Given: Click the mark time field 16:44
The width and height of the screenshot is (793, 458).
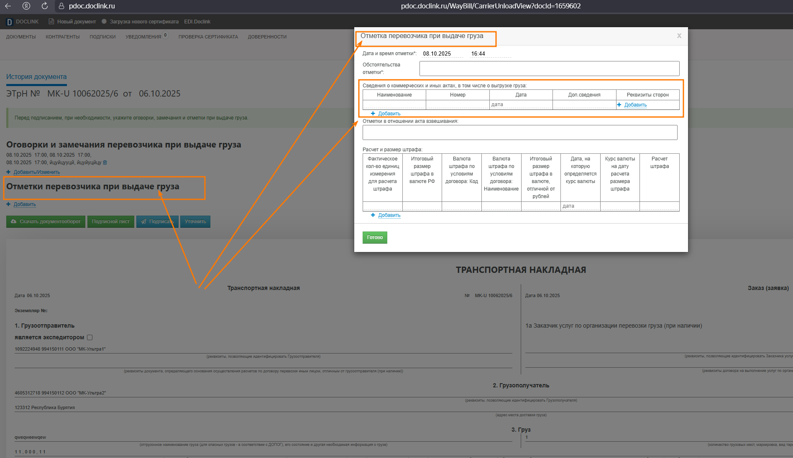Looking at the screenshot, I should tap(490, 53).
